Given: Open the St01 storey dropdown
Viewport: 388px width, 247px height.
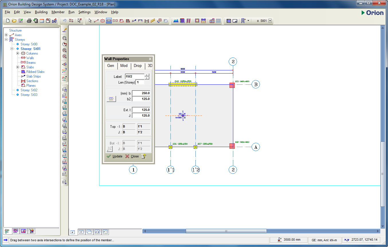Looking at the screenshot, I should tap(270, 21).
